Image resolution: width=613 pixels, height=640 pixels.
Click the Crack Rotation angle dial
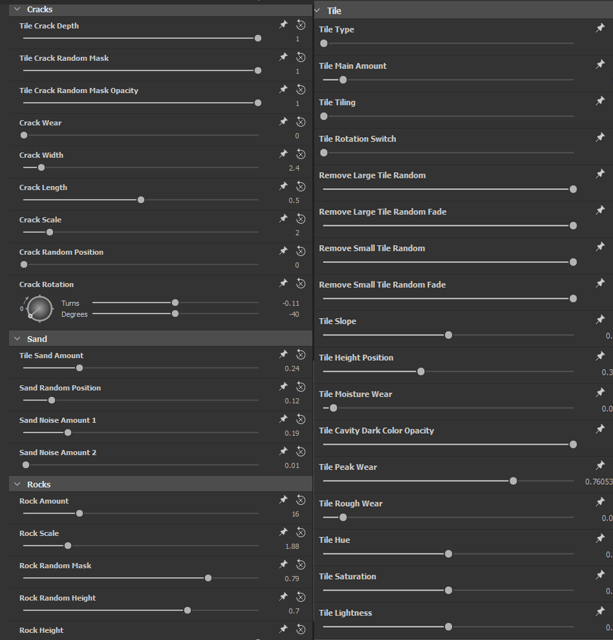(39, 308)
